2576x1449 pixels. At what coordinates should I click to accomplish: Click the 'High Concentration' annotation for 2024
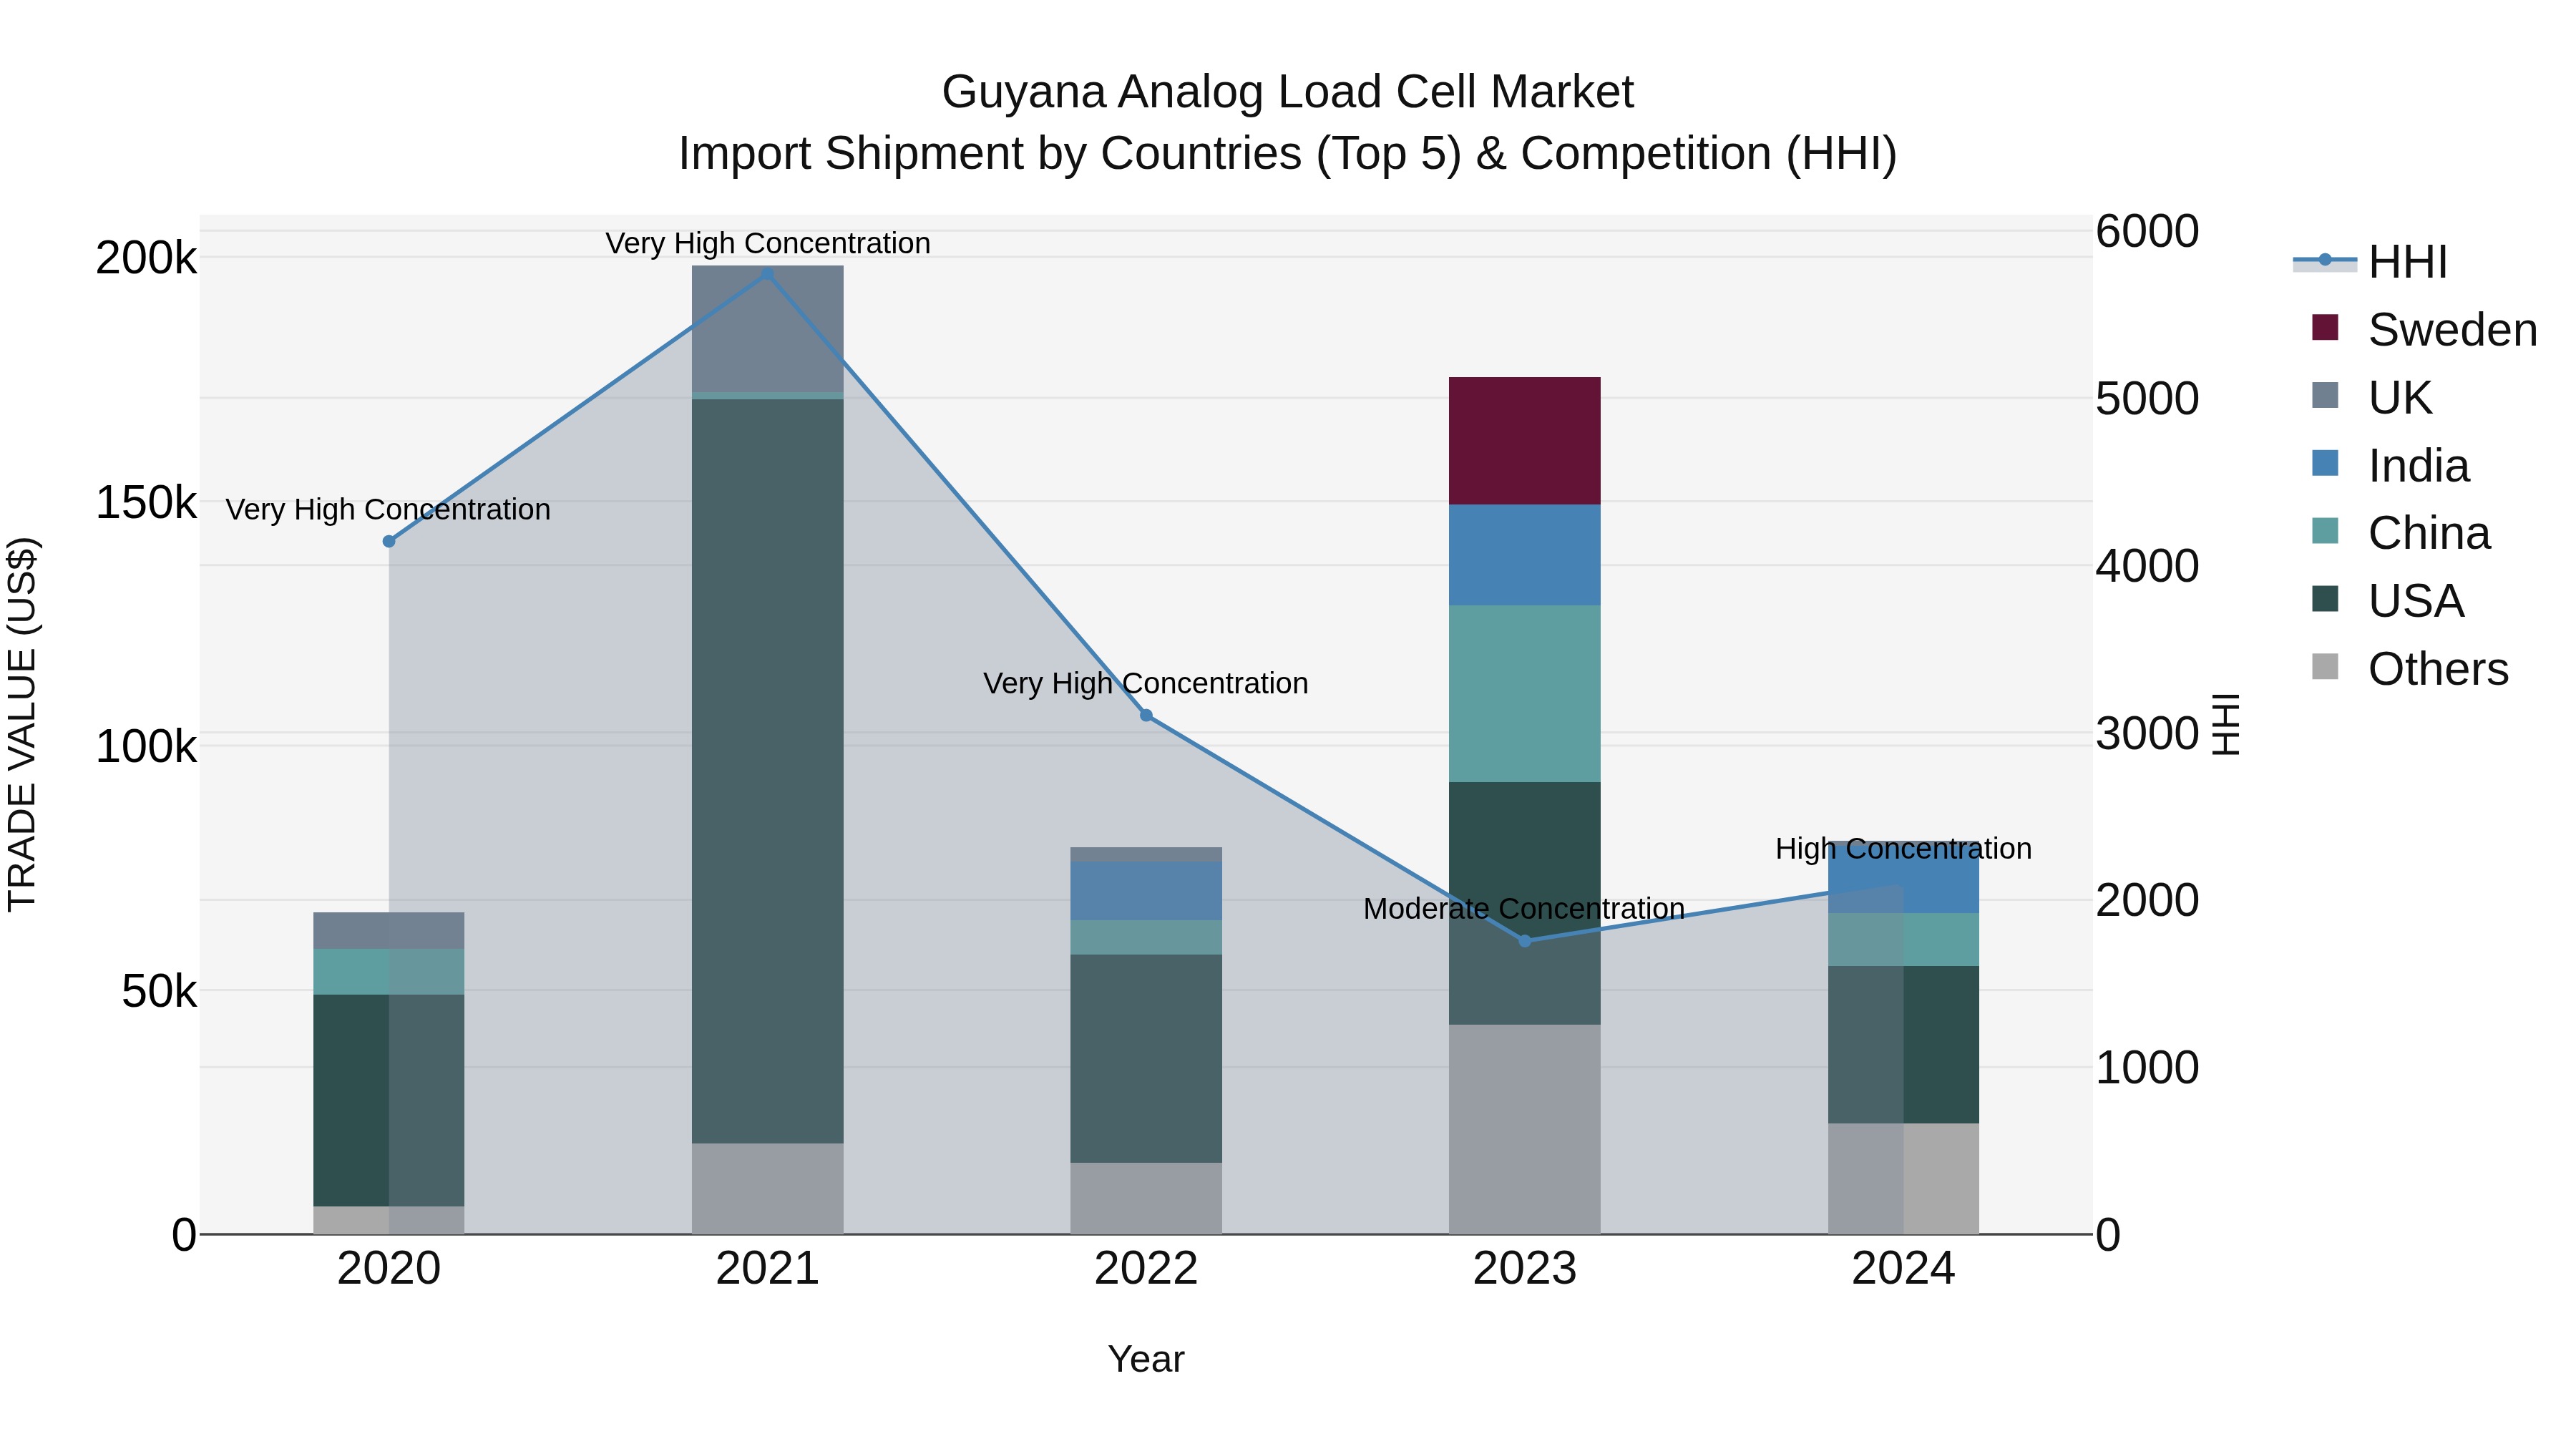tap(1903, 848)
